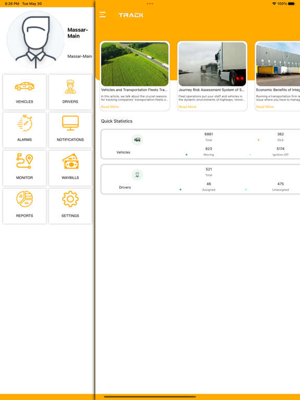Click the truck icon in Vehicles statistics
This screenshot has height=400, width=300.
(137, 140)
